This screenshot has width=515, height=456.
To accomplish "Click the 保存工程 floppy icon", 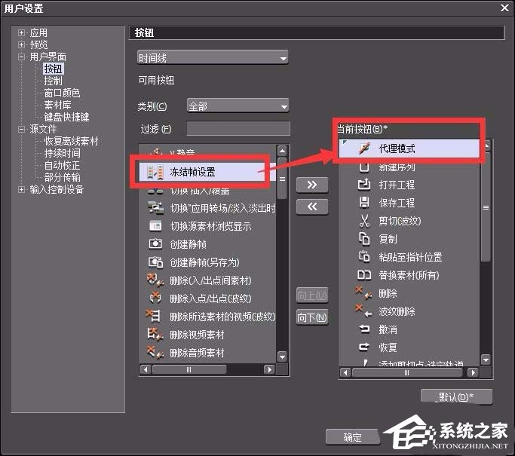I will [364, 203].
